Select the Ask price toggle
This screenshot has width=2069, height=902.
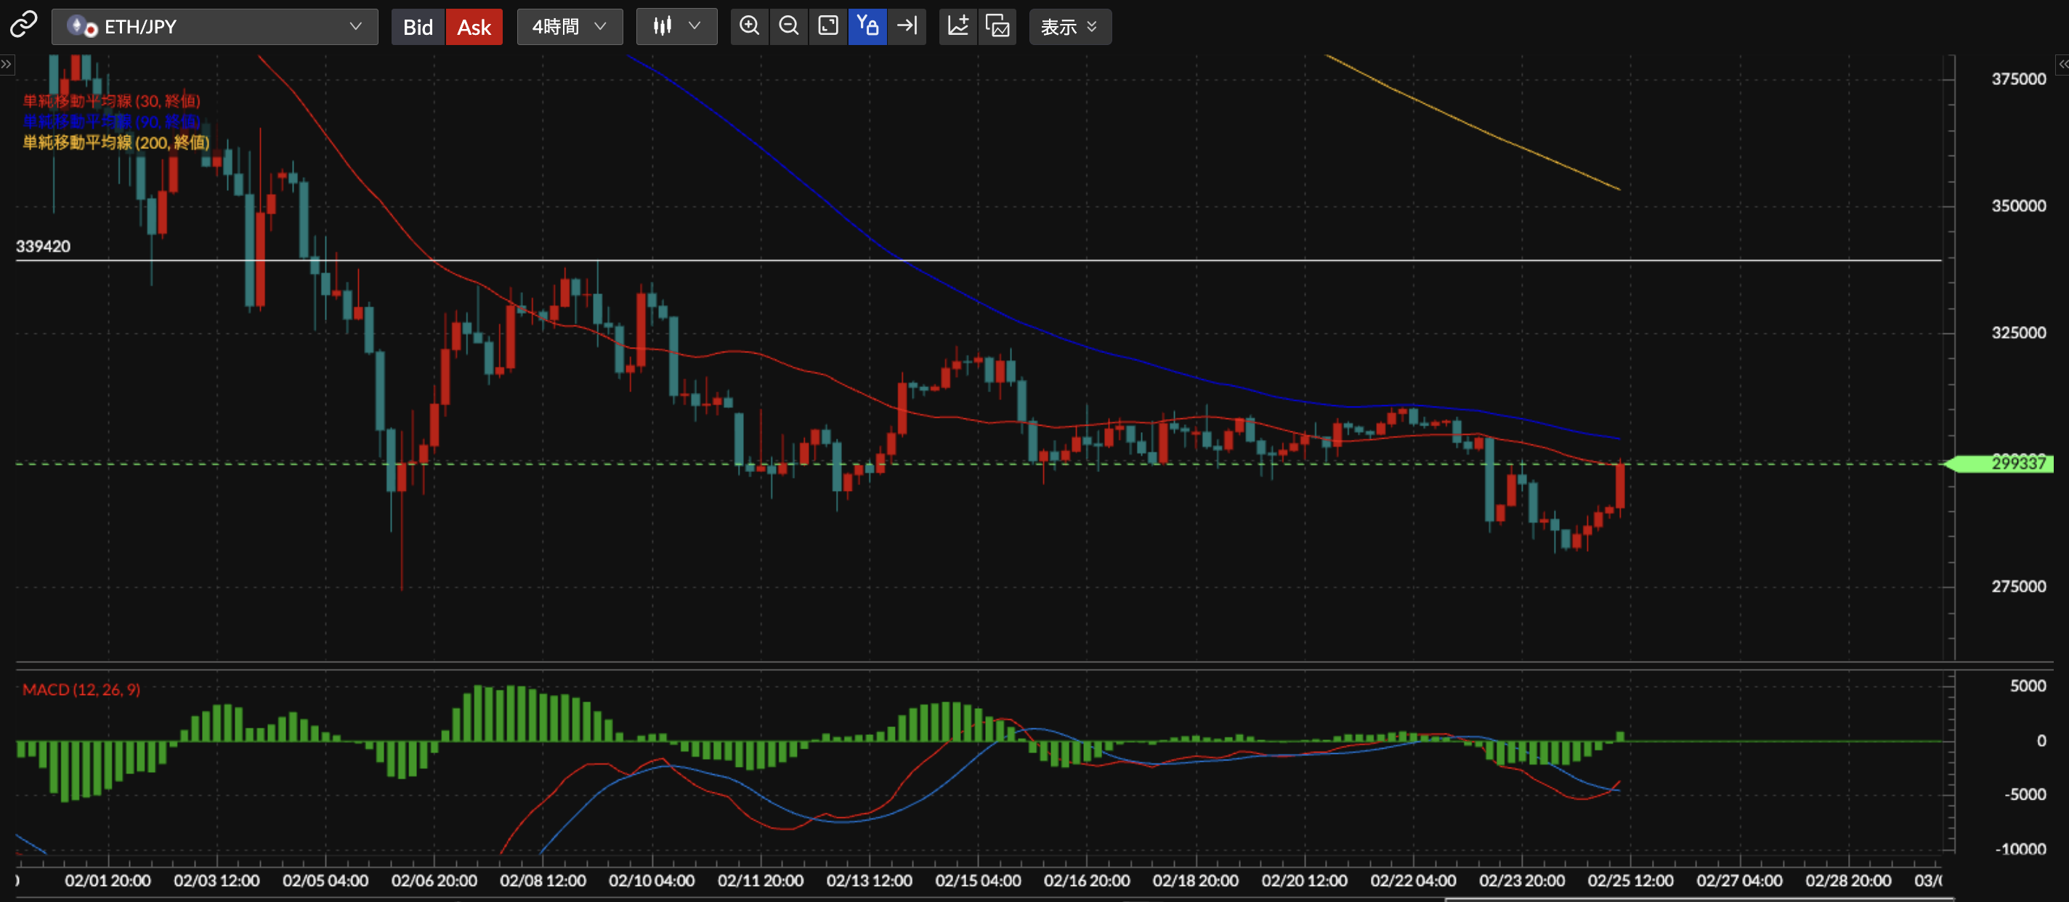click(474, 28)
